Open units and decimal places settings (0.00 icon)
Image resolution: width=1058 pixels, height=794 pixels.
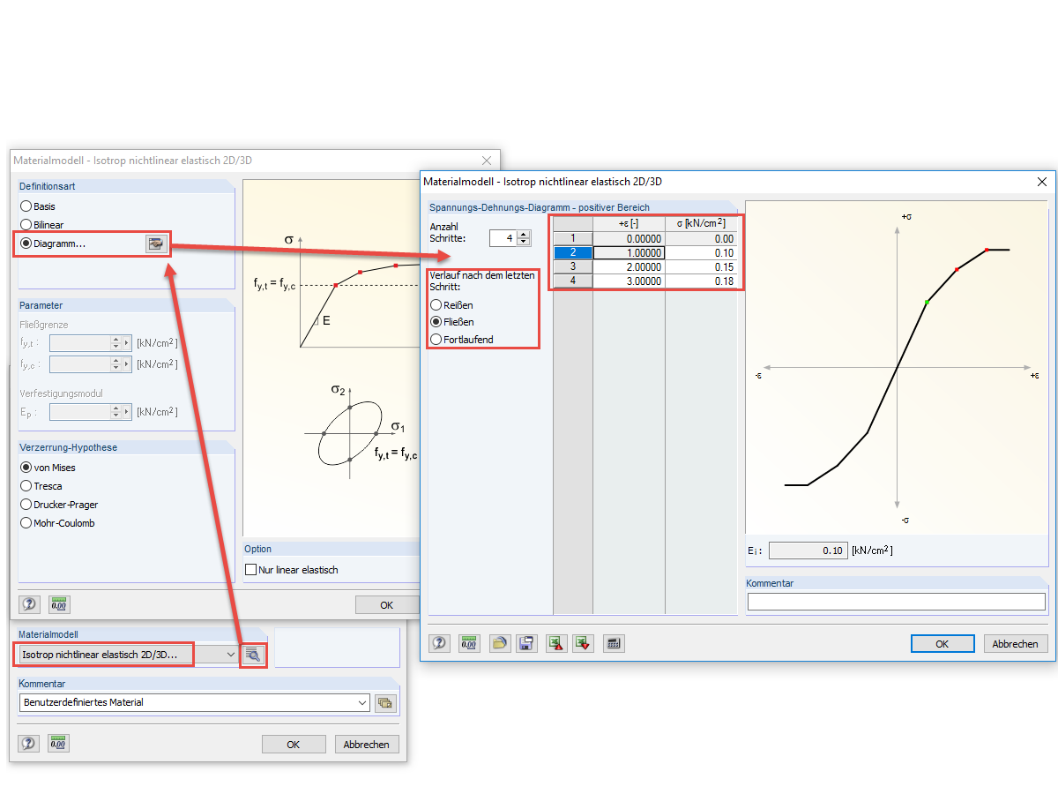[469, 643]
